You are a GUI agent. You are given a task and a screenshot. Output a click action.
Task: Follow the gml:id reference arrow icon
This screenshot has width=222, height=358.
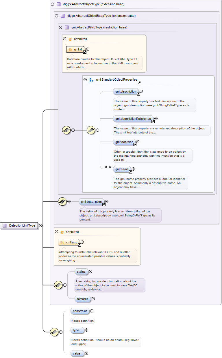[x=85, y=52]
